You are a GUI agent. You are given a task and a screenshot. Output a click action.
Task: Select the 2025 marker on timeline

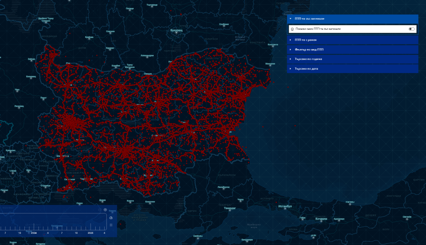click(91, 233)
